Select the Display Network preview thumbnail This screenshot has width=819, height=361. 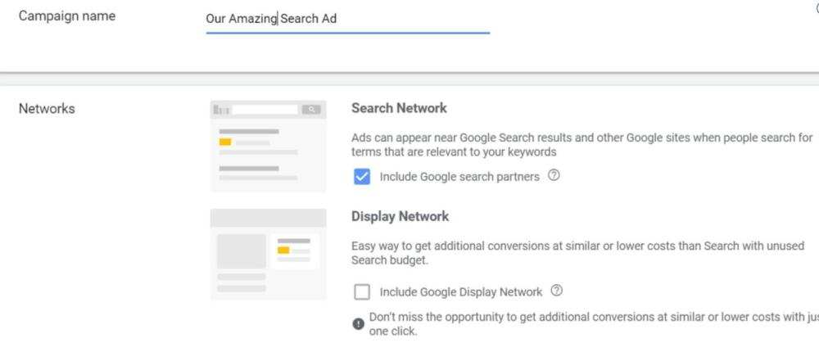click(x=268, y=254)
